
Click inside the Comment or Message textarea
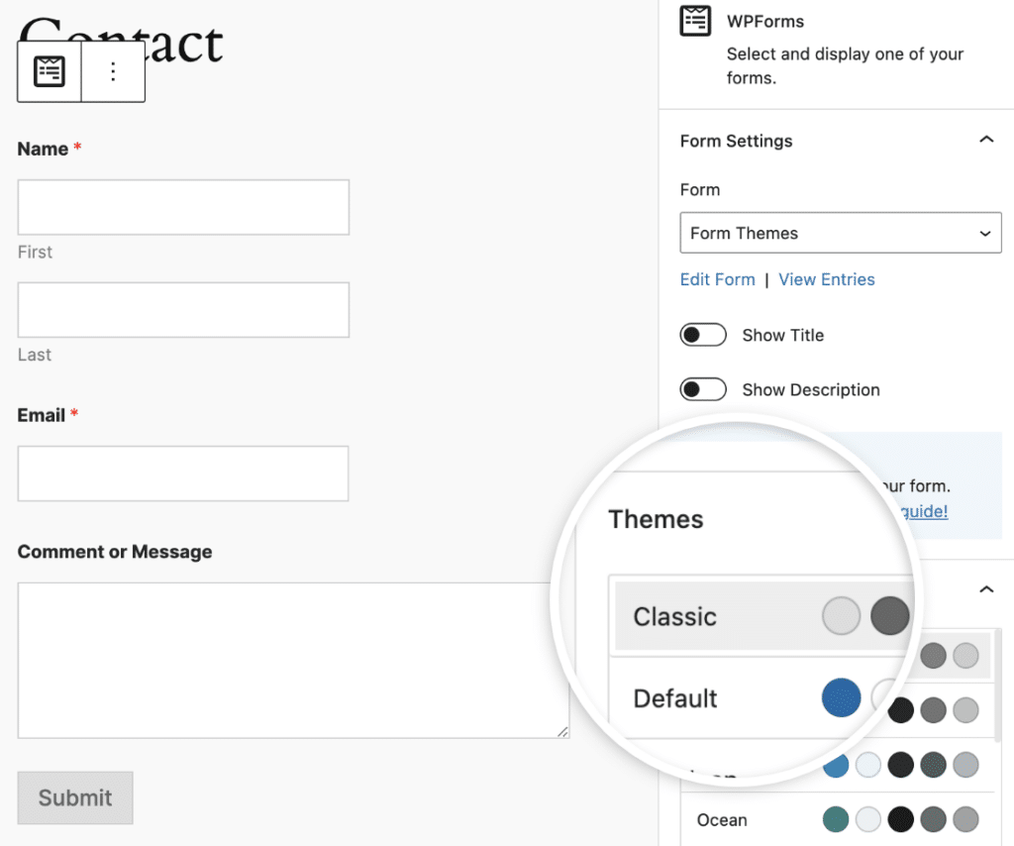pos(293,660)
